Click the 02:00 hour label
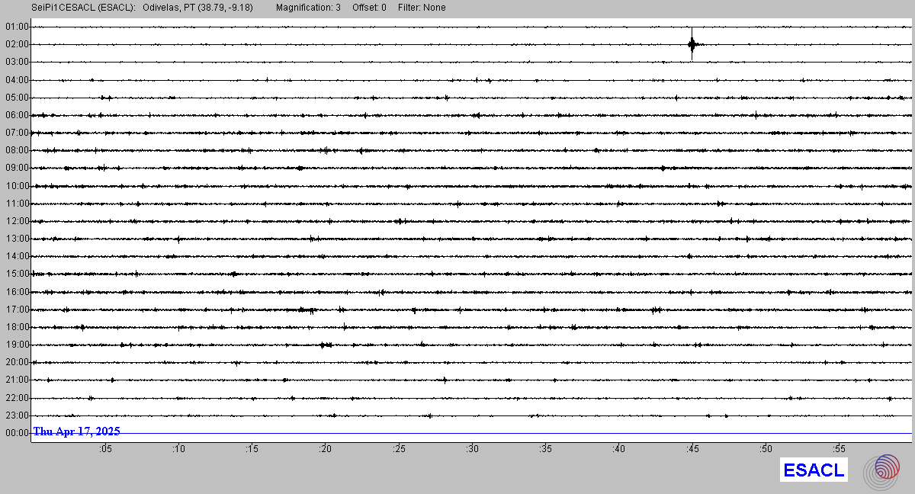This screenshot has height=494, width=915. click(17, 44)
